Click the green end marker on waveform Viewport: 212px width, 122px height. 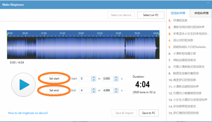pos(159,34)
